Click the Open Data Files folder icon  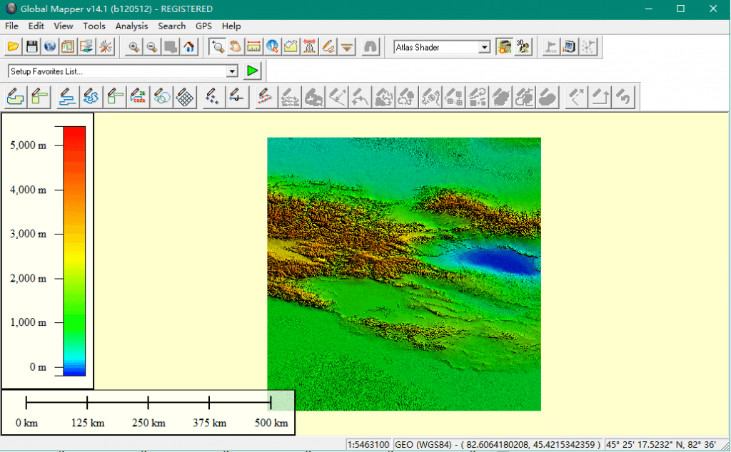pyautogui.click(x=13, y=47)
